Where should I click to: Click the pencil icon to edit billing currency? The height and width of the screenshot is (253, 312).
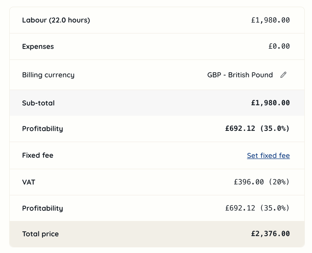pyautogui.click(x=283, y=75)
